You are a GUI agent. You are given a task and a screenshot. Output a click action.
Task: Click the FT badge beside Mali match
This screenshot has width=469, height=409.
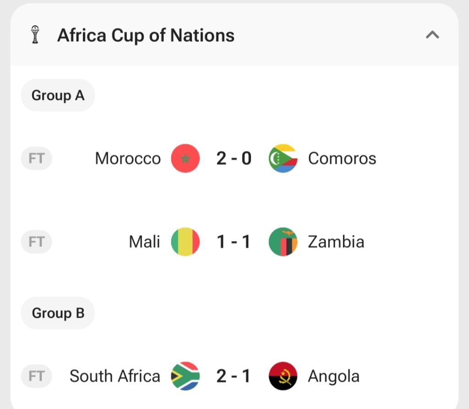tap(36, 242)
